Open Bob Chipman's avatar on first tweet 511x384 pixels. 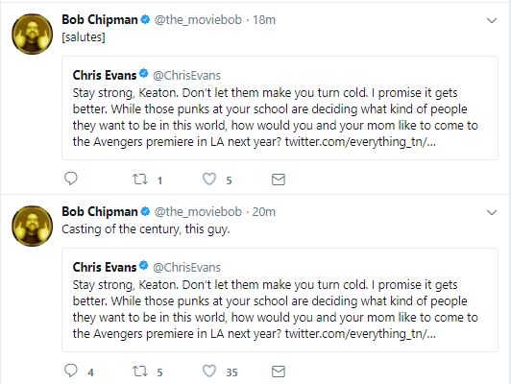32,34
